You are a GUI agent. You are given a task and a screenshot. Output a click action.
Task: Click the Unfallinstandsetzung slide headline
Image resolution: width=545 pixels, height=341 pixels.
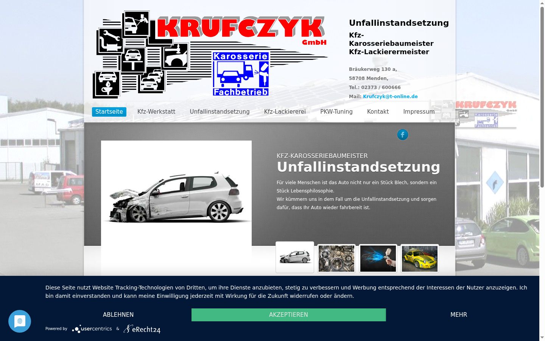coord(358,167)
